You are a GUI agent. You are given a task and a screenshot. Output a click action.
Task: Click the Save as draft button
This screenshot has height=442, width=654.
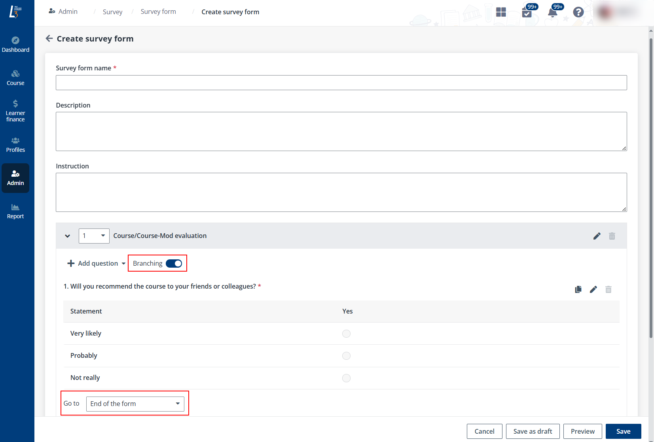click(533, 431)
